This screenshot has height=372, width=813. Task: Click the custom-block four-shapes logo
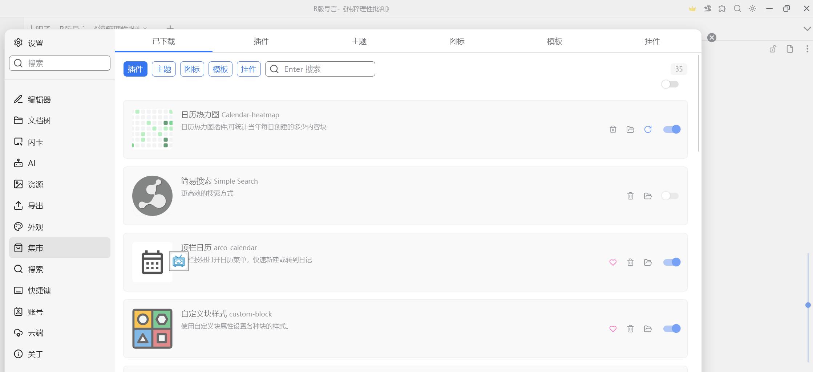(152, 328)
